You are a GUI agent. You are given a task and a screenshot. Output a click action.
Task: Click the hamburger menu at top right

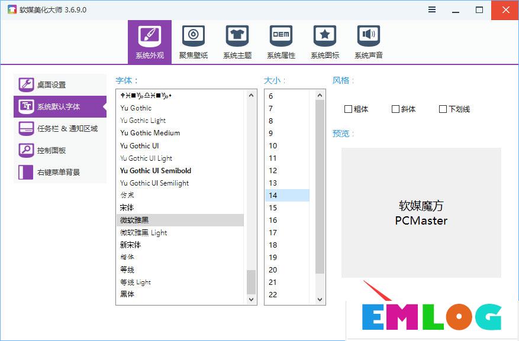(431, 10)
